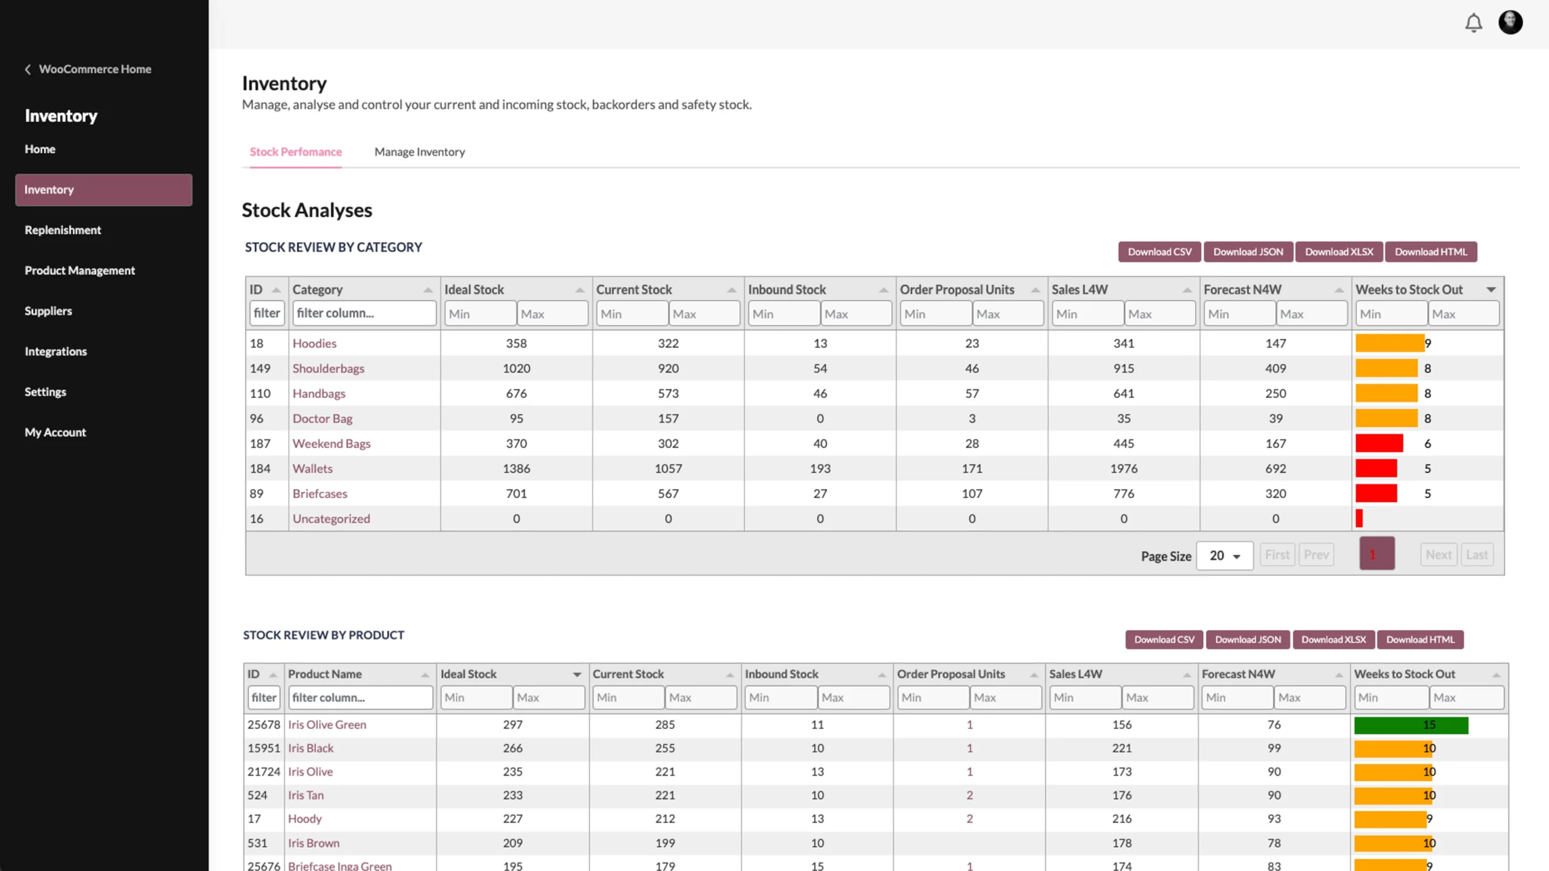The height and width of the screenshot is (871, 1549).
Task: Download product review as HTML
Action: point(1420,639)
